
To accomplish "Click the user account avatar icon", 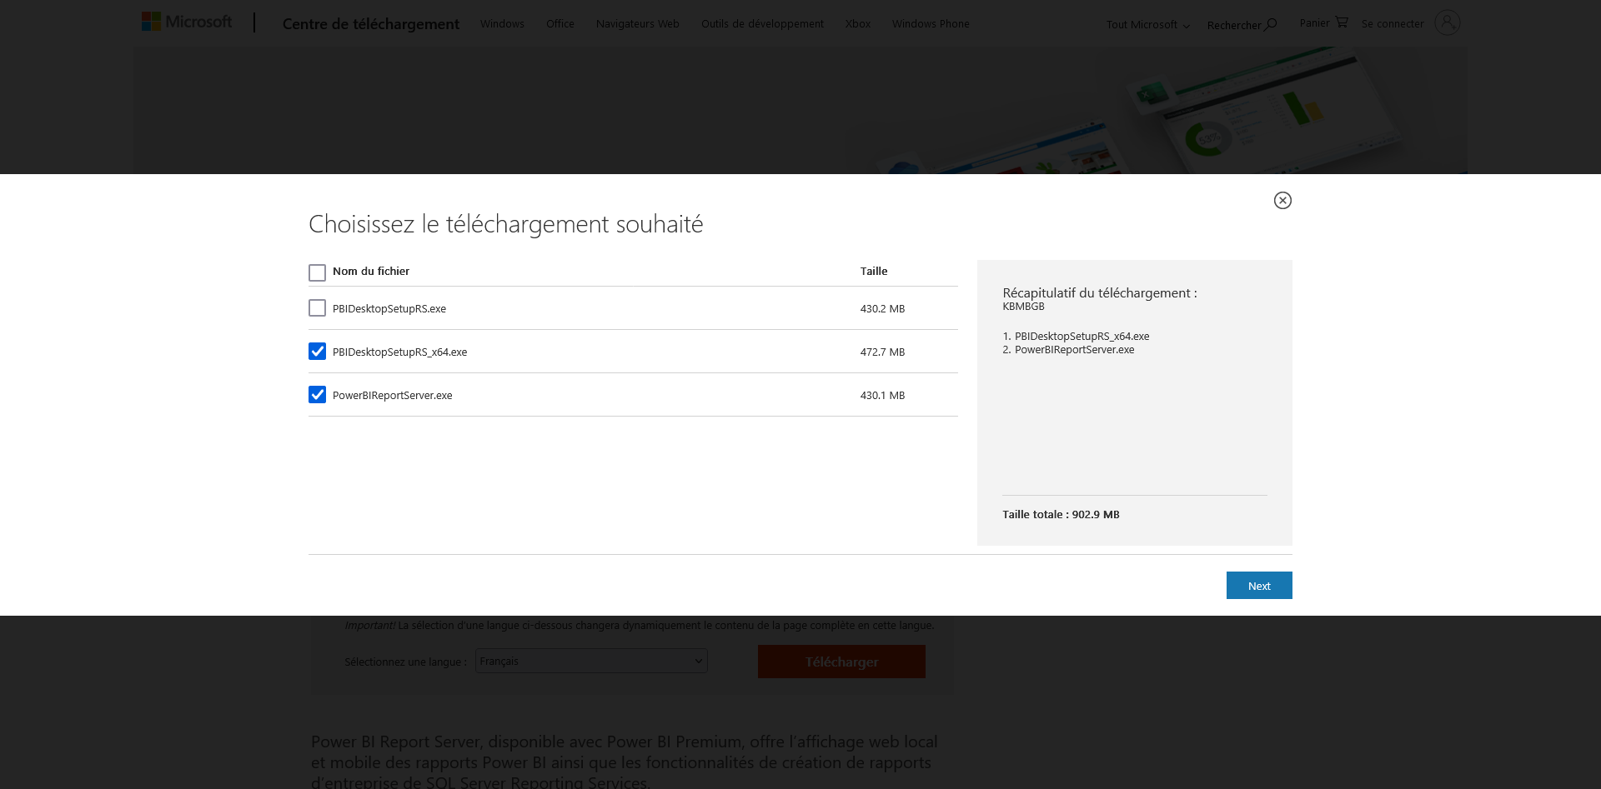I will tap(1448, 22).
